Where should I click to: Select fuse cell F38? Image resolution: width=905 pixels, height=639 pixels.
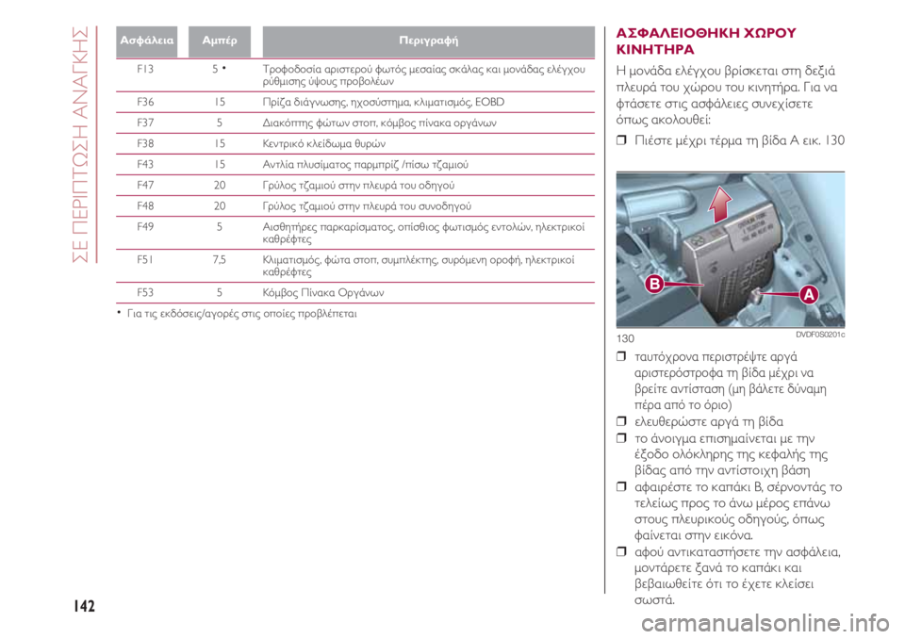click(x=145, y=144)
